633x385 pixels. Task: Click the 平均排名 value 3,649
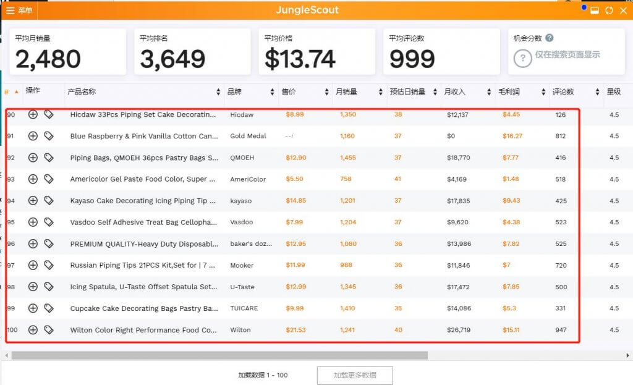click(x=173, y=59)
